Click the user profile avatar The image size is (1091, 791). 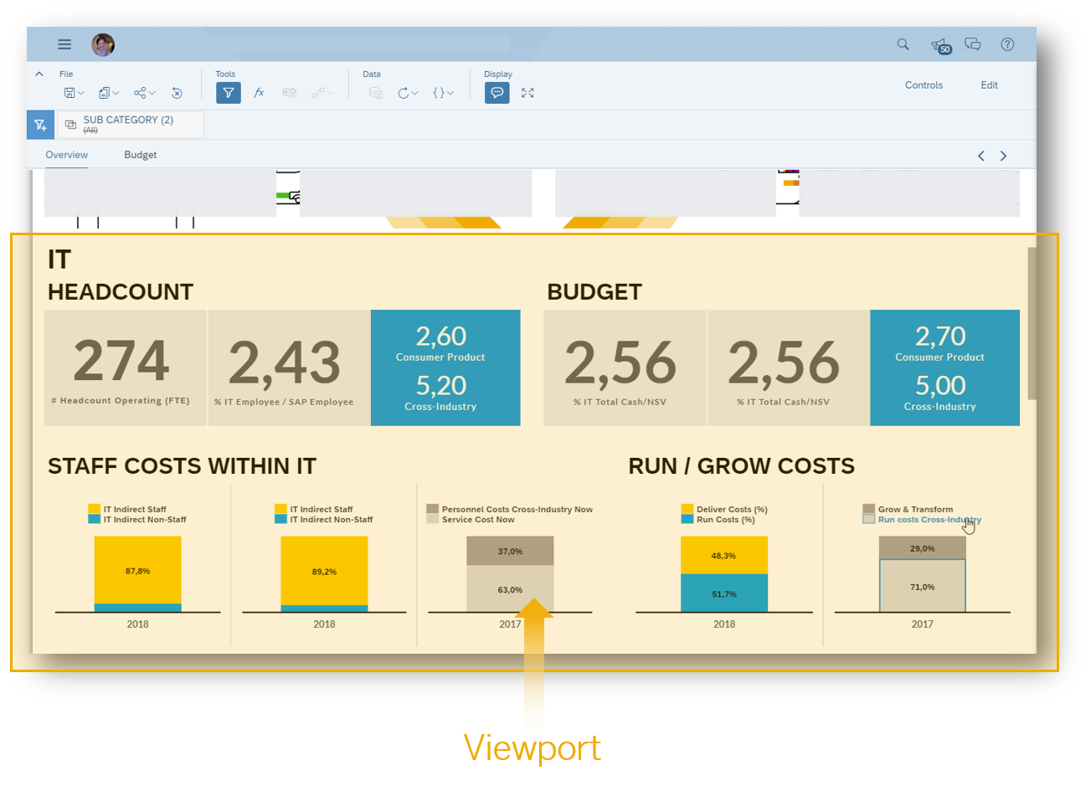(103, 44)
